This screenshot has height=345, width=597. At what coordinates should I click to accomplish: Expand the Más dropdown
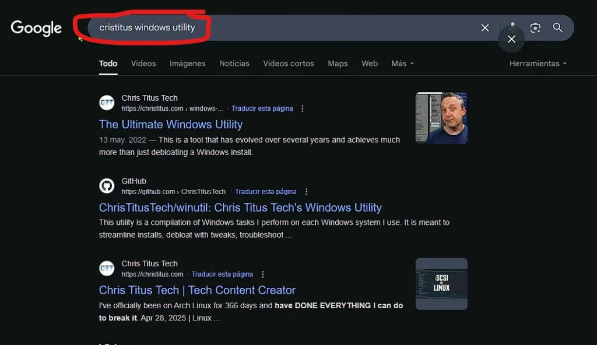tap(402, 64)
